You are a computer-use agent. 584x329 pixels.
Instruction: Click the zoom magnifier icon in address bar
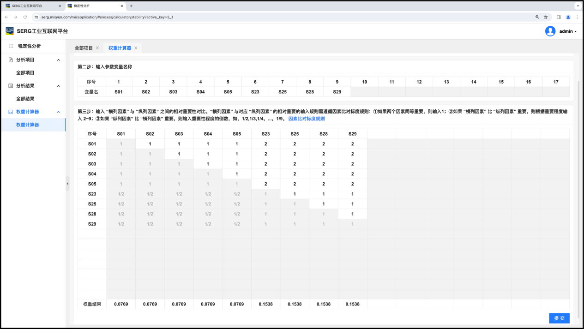(x=537, y=17)
